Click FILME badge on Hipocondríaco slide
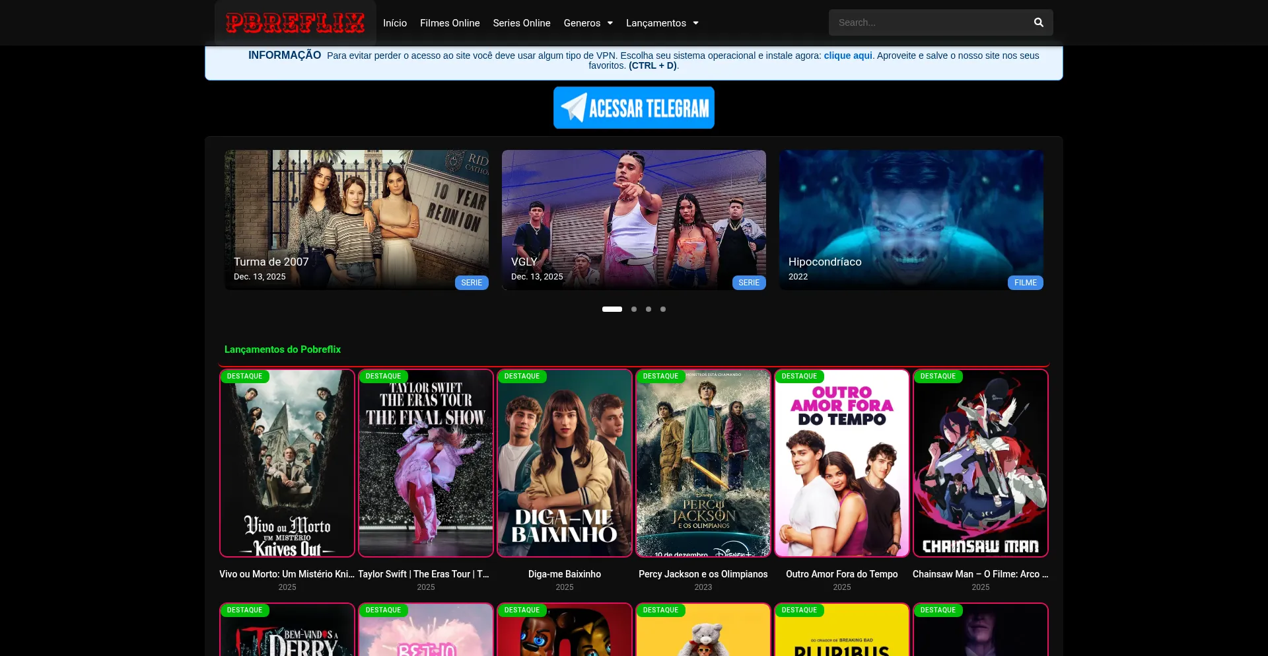This screenshot has width=1268, height=656. [x=1025, y=283]
